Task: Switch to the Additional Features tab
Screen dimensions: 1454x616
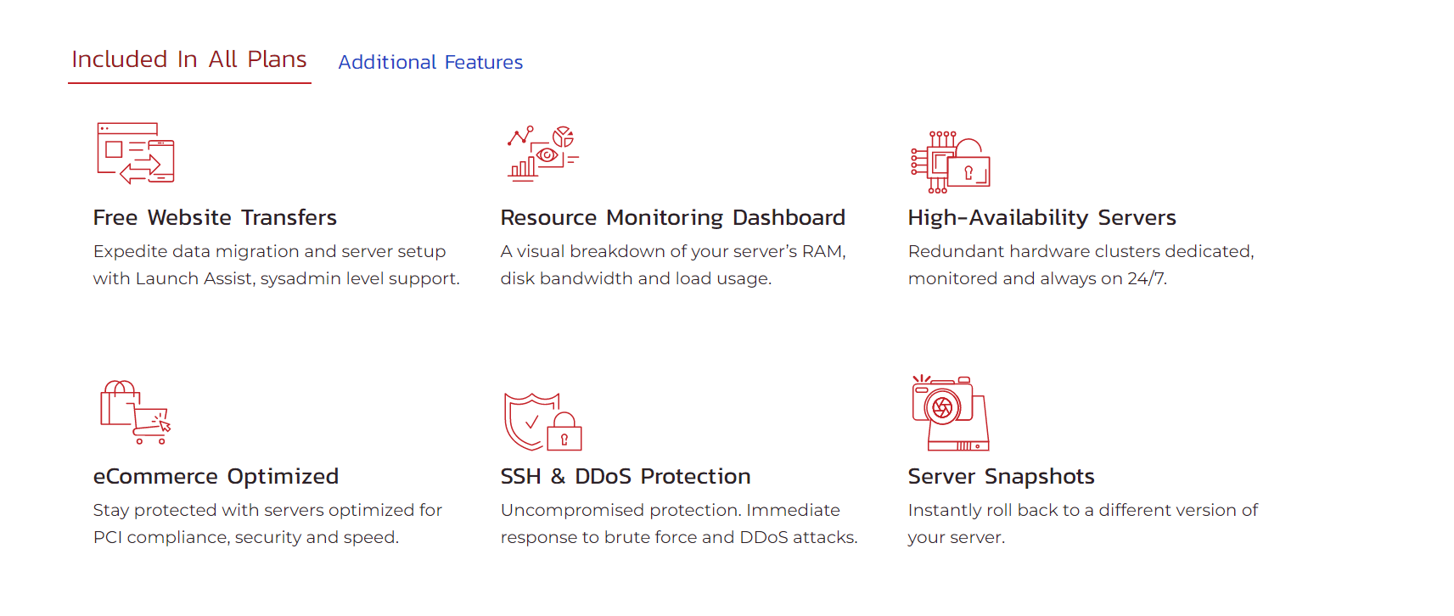Action: coord(430,62)
